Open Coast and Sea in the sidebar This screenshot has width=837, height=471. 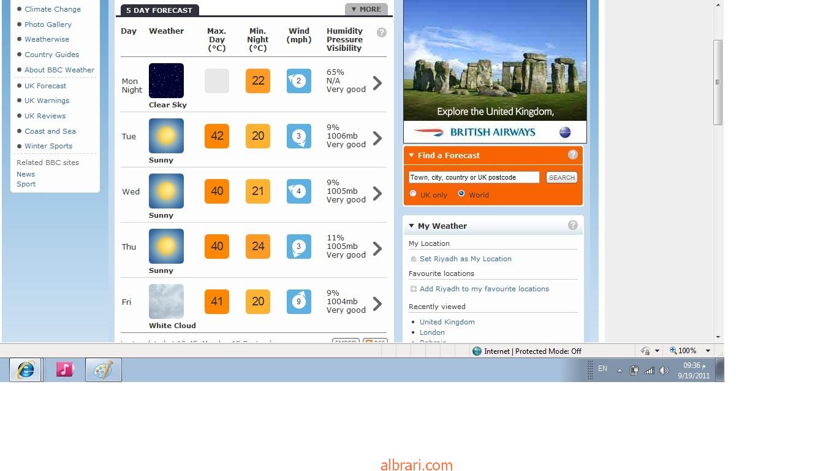pyautogui.click(x=50, y=131)
